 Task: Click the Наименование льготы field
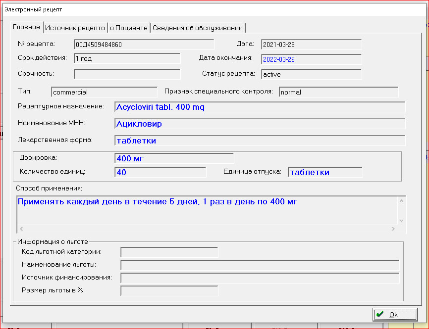click(260, 265)
